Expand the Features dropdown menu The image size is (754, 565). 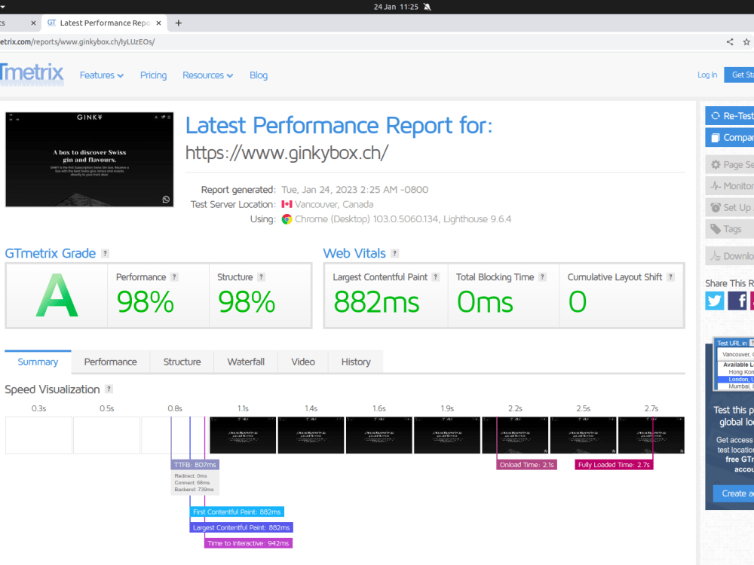click(102, 75)
